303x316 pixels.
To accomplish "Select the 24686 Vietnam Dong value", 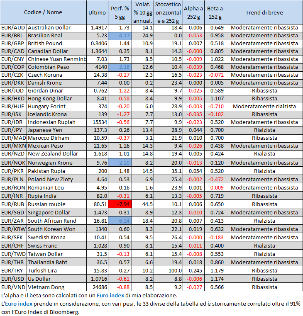I will coord(97,287).
